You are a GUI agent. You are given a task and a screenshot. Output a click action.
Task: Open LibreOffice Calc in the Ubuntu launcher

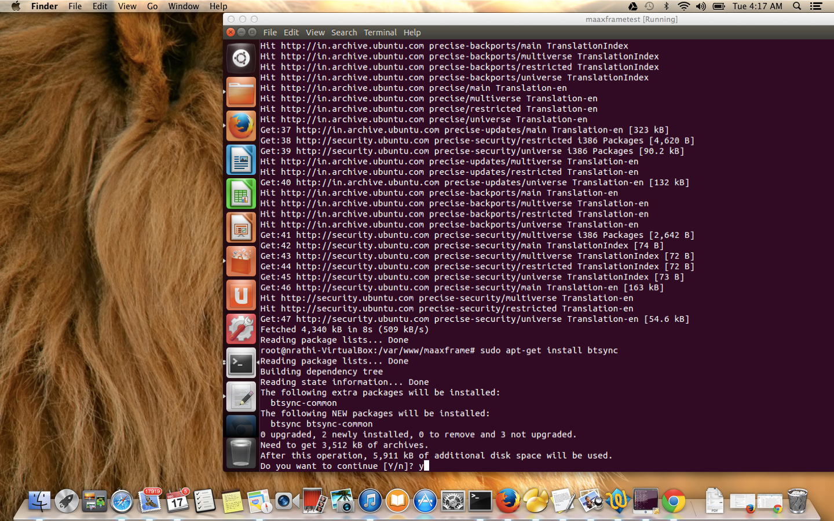coord(241,193)
